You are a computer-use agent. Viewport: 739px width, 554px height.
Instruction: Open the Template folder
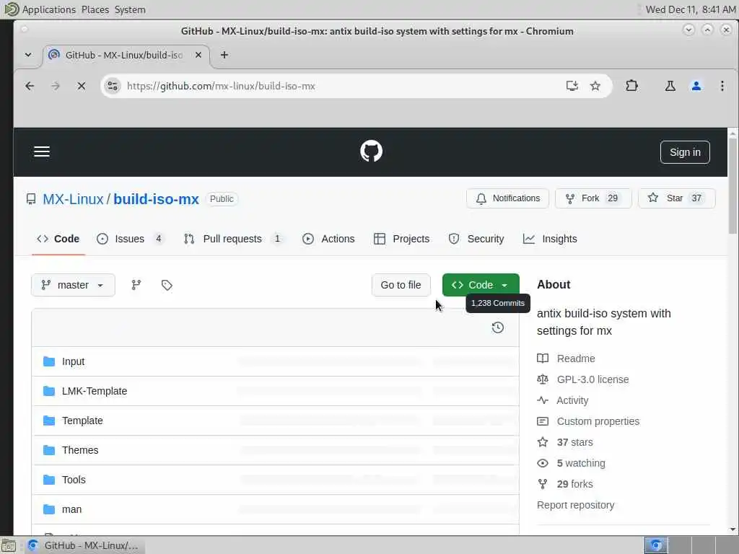pyautogui.click(x=82, y=421)
